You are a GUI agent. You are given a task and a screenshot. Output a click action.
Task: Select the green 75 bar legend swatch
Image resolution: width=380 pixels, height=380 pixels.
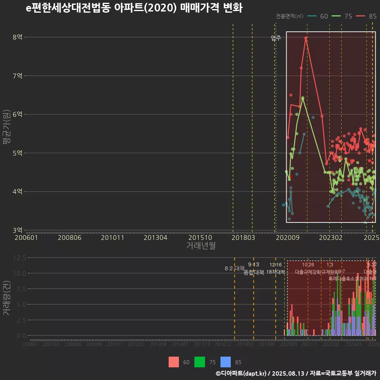click(199, 362)
